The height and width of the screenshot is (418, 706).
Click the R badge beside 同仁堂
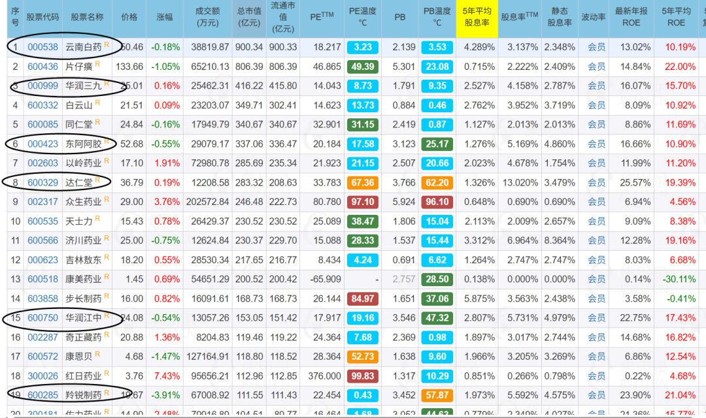(x=97, y=121)
